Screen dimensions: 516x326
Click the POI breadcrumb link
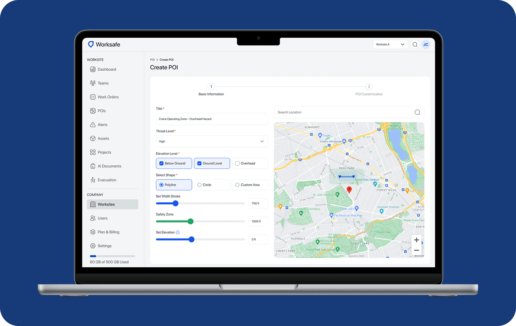coord(152,60)
